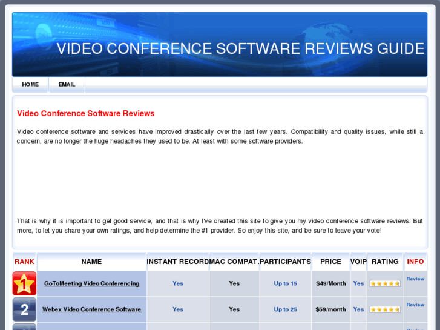Click the PARTICIPANTS column header
Screen dimensions: 440x330
coord(286,262)
